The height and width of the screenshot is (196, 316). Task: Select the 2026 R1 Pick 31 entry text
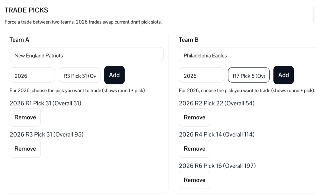(x=45, y=103)
